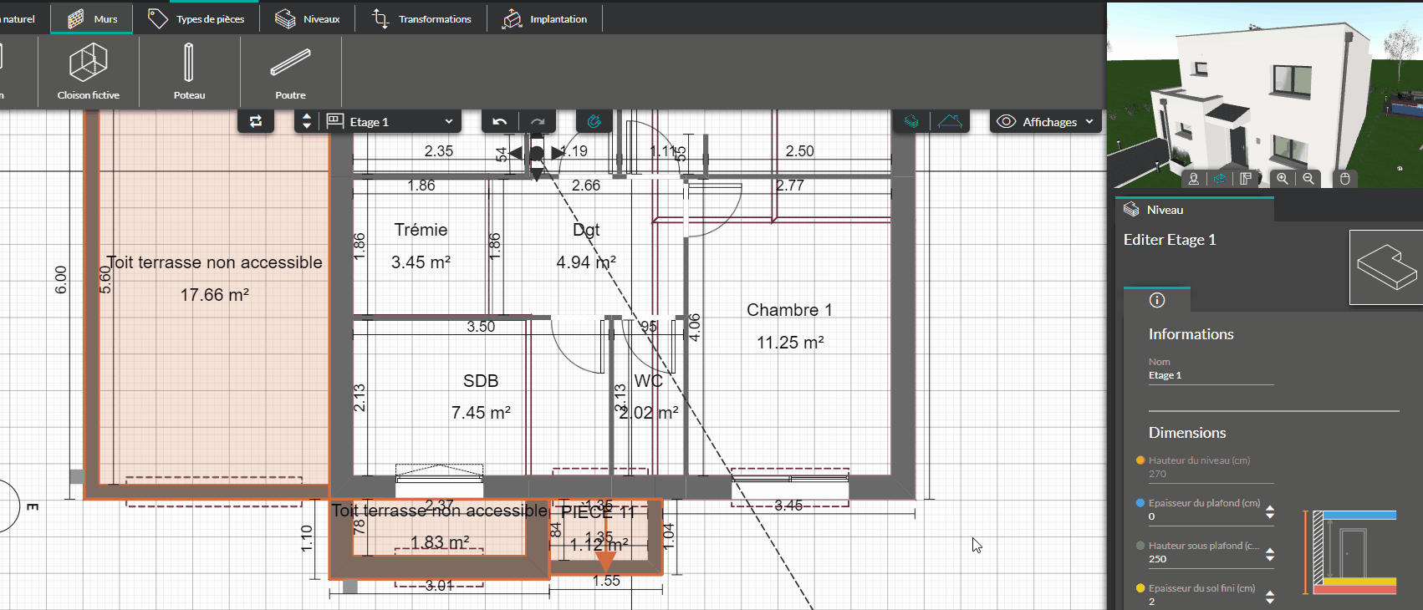Click the Hauteur sous plafond field
The width and height of the screenshot is (1423, 610).
[1202, 559]
